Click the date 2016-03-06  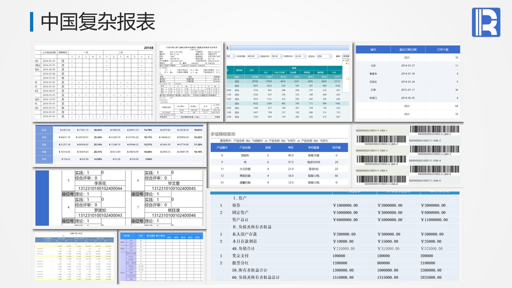49,74
